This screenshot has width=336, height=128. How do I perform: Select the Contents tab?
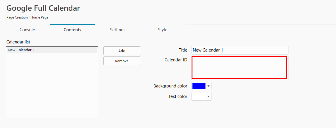pos(72,30)
